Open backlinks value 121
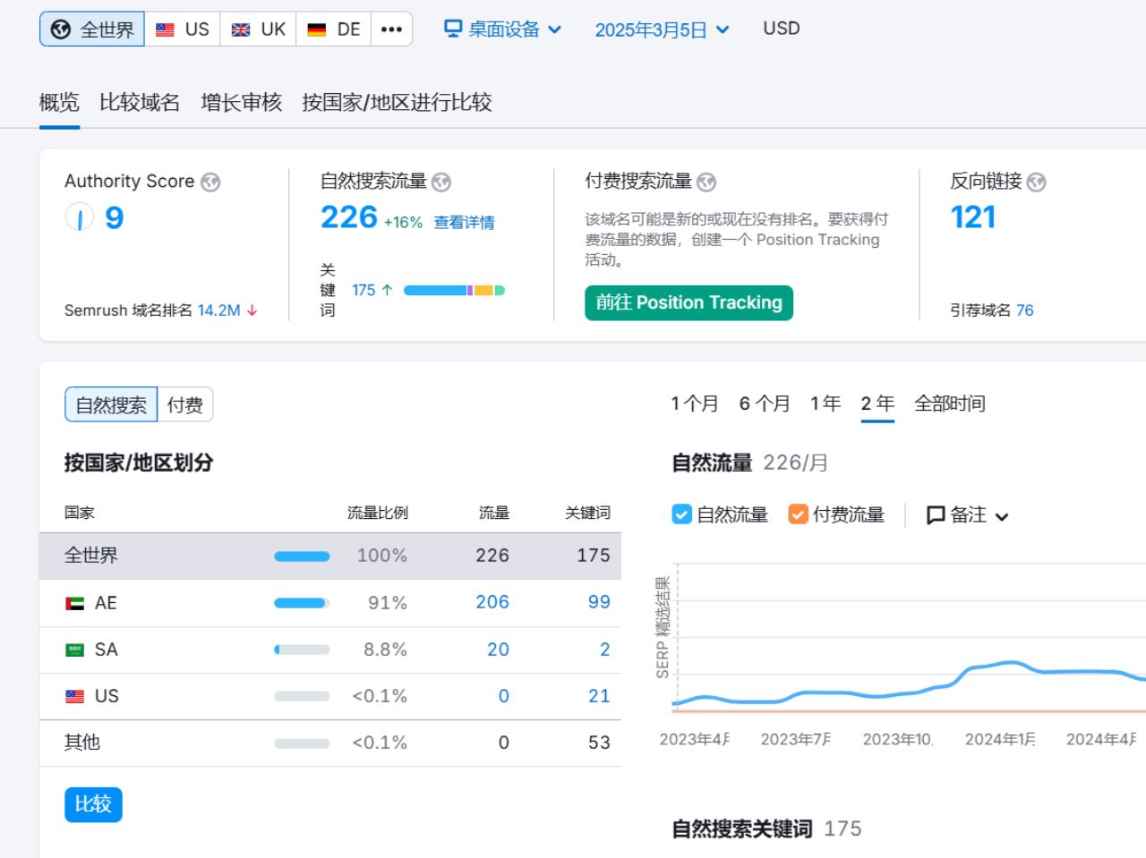Image resolution: width=1146 pixels, height=858 pixels. click(x=973, y=217)
